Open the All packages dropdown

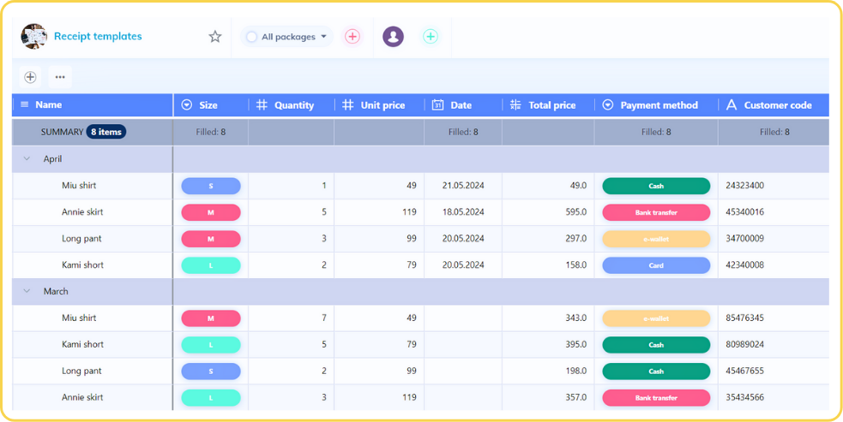(x=286, y=37)
